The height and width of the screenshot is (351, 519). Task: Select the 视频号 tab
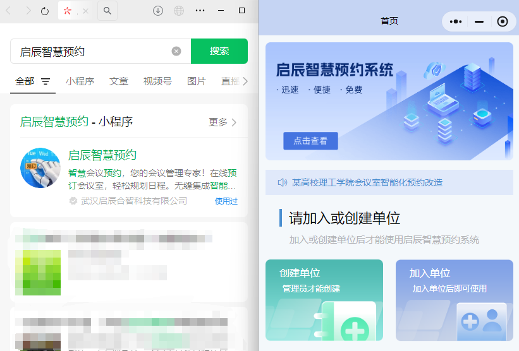157,81
